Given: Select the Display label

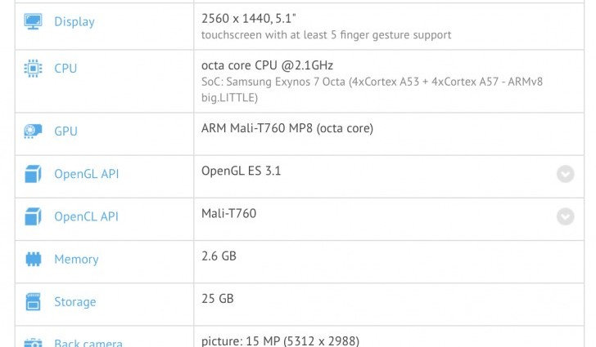Looking at the screenshot, I should [74, 22].
